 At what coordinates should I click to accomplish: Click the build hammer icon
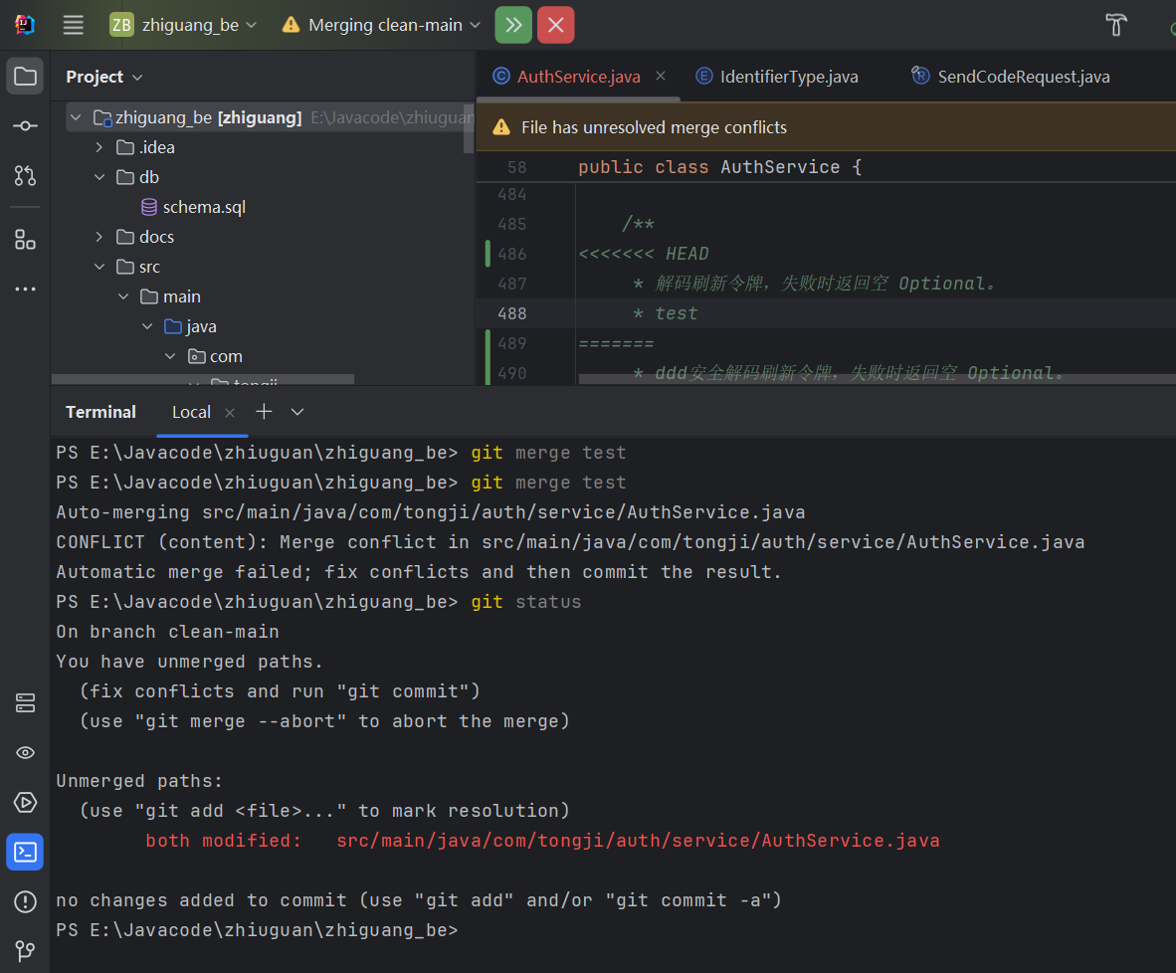pyautogui.click(x=1116, y=25)
